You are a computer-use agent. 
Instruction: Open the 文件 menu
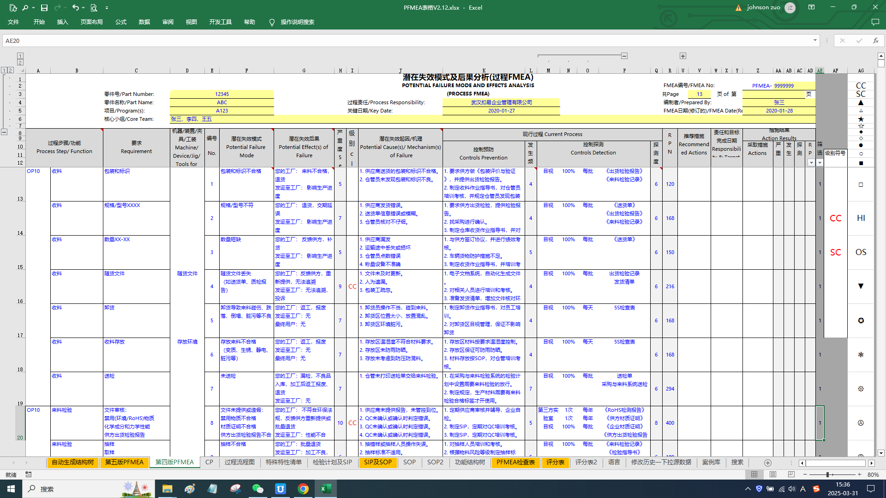coord(13,22)
